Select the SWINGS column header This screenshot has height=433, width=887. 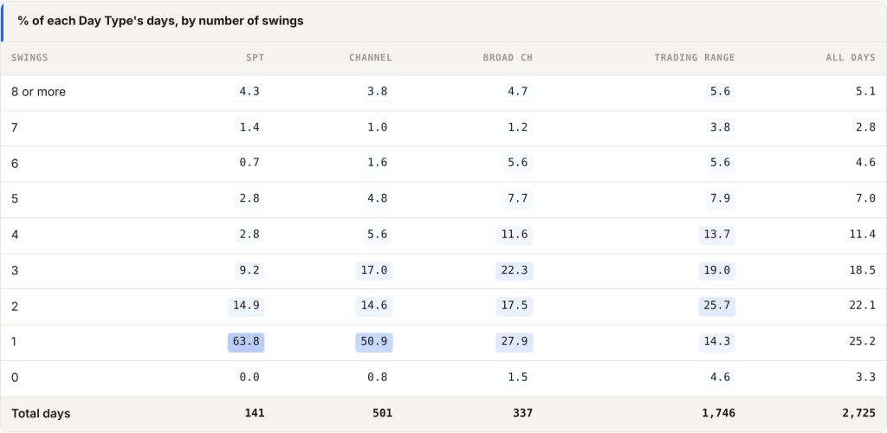pyautogui.click(x=29, y=58)
